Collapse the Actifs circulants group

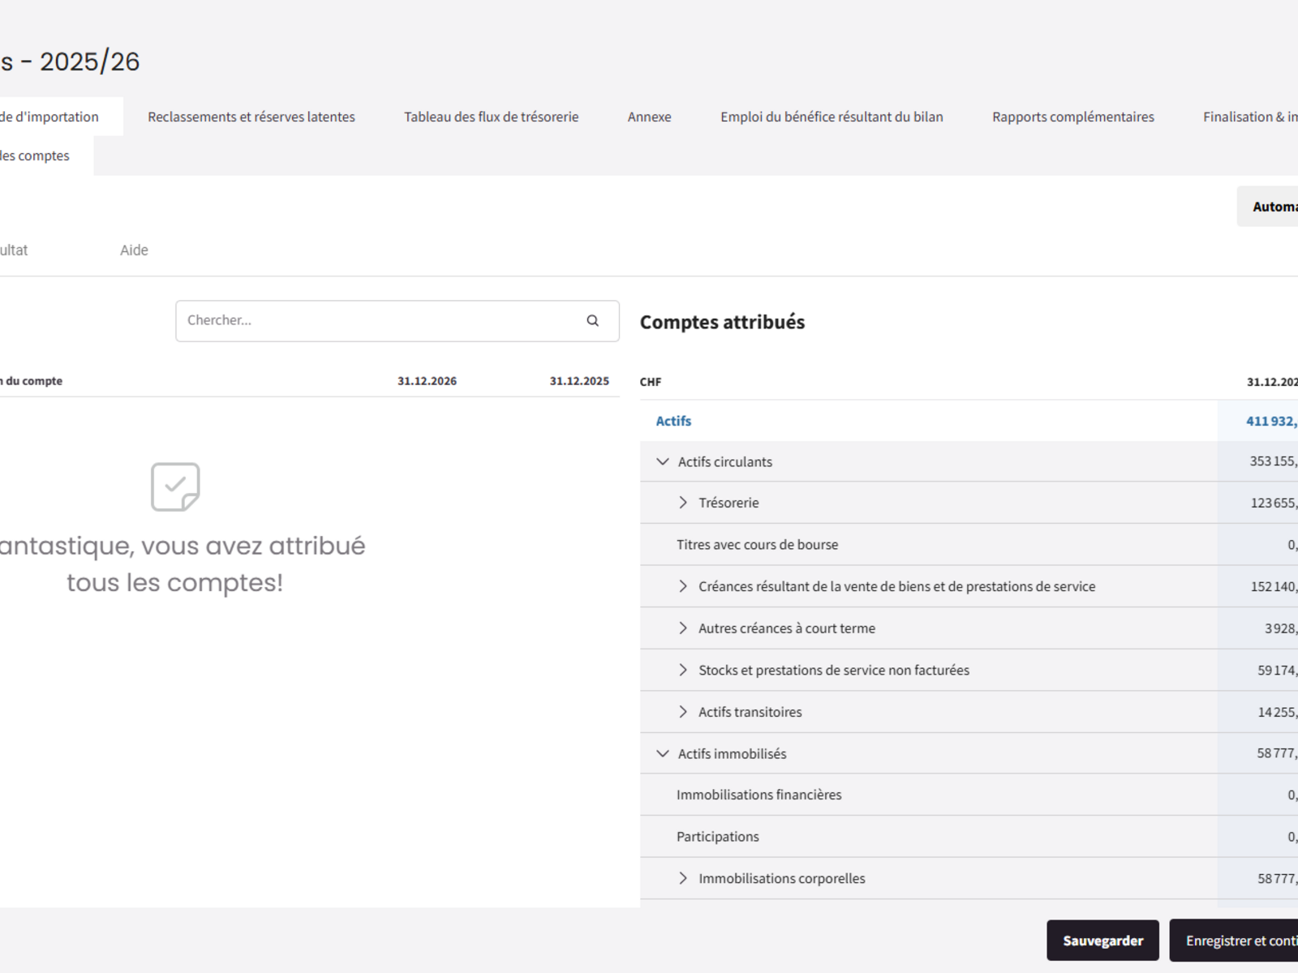pyautogui.click(x=663, y=461)
